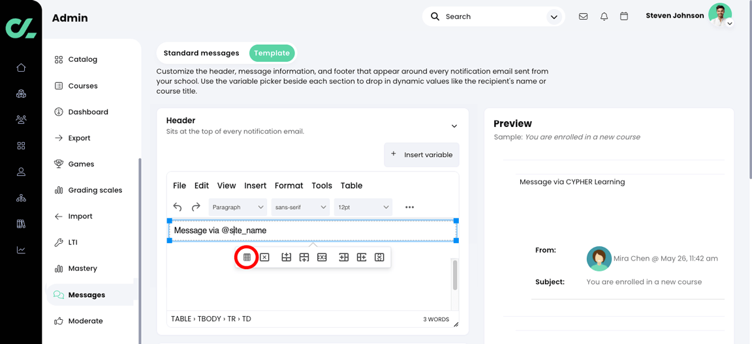Redo the last undone edit

coord(196,207)
